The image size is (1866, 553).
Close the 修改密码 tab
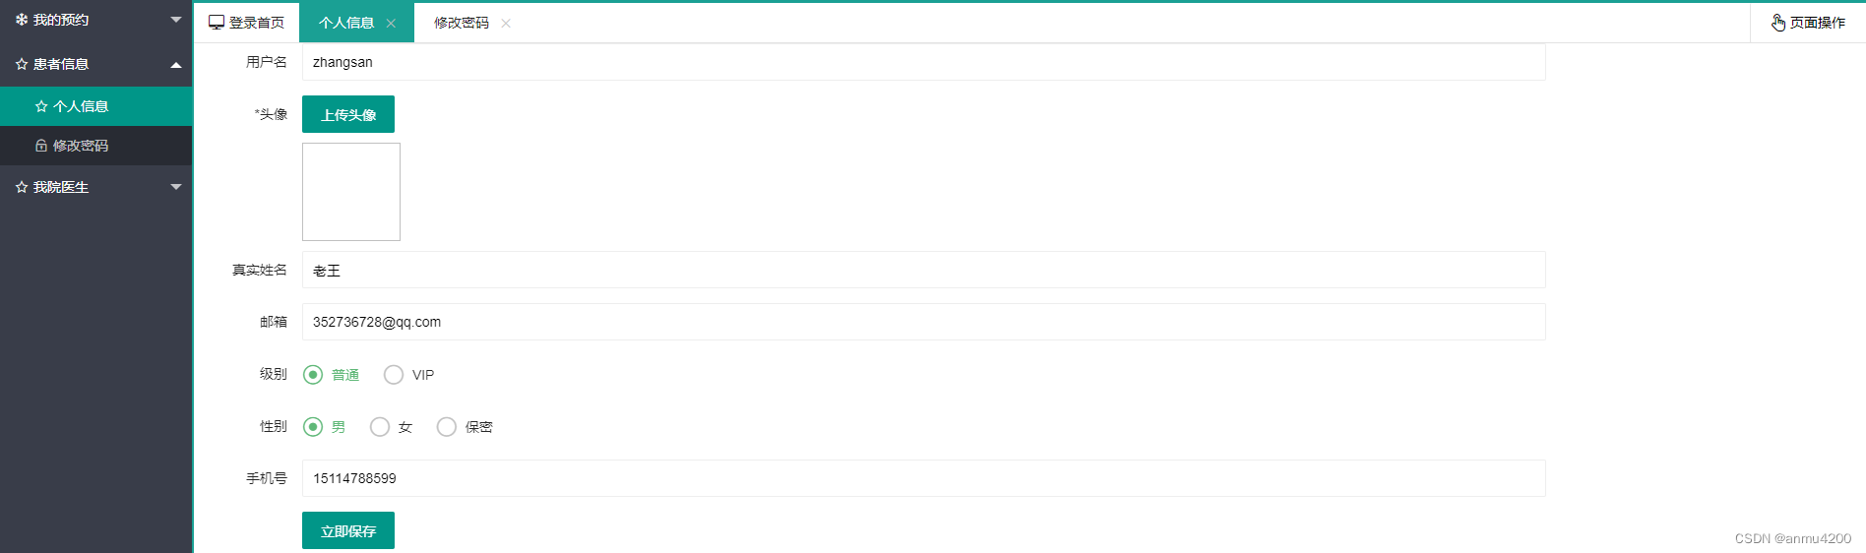(x=506, y=24)
